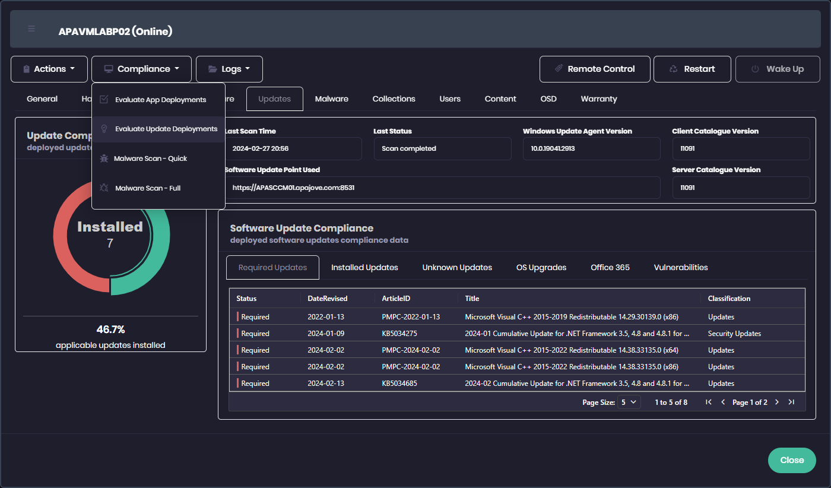Image resolution: width=831 pixels, height=488 pixels.
Task: Collapse the Compliance dropdown menu
Action: pyautogui.click(x=141, y=69)
